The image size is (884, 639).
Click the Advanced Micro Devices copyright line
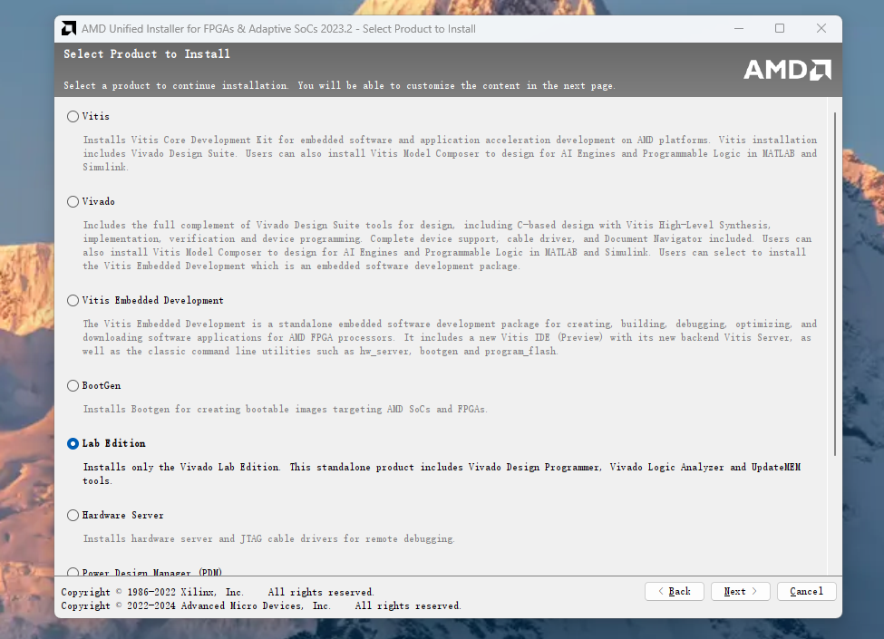point(261,605)
